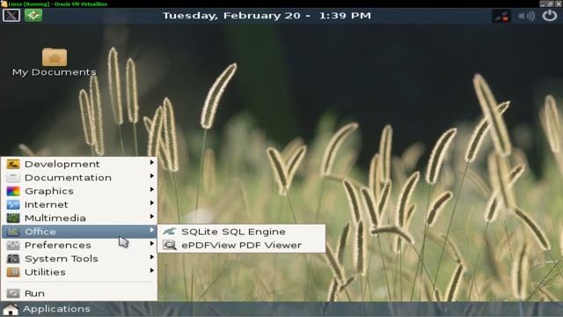Viewport: 563px width, 317px height.
Task: Open the Internet menu category
Action: (x=79, y=204)
